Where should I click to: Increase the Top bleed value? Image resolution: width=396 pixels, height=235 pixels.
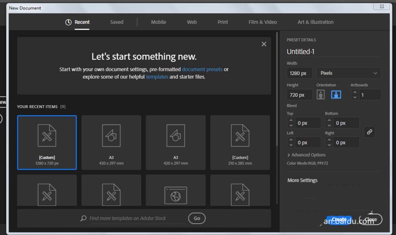coord(291,121)
